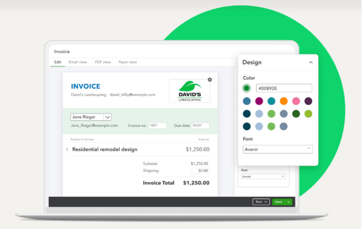Remove the logo using the X icon
Image resolution: width=362 pixels, height=229 pixels.
pos(210,80)
